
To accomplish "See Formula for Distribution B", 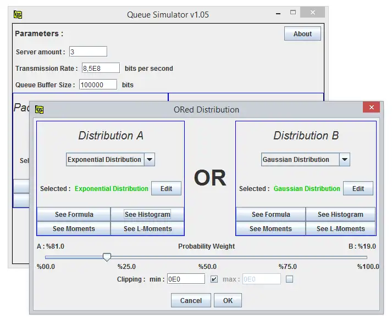I will point(270,214).
